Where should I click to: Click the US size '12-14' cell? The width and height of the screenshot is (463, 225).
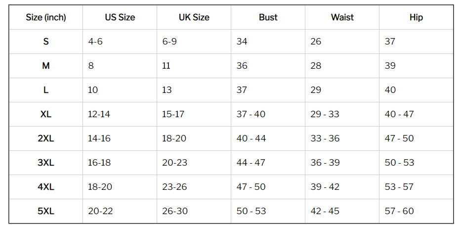(x=120, y=114)
